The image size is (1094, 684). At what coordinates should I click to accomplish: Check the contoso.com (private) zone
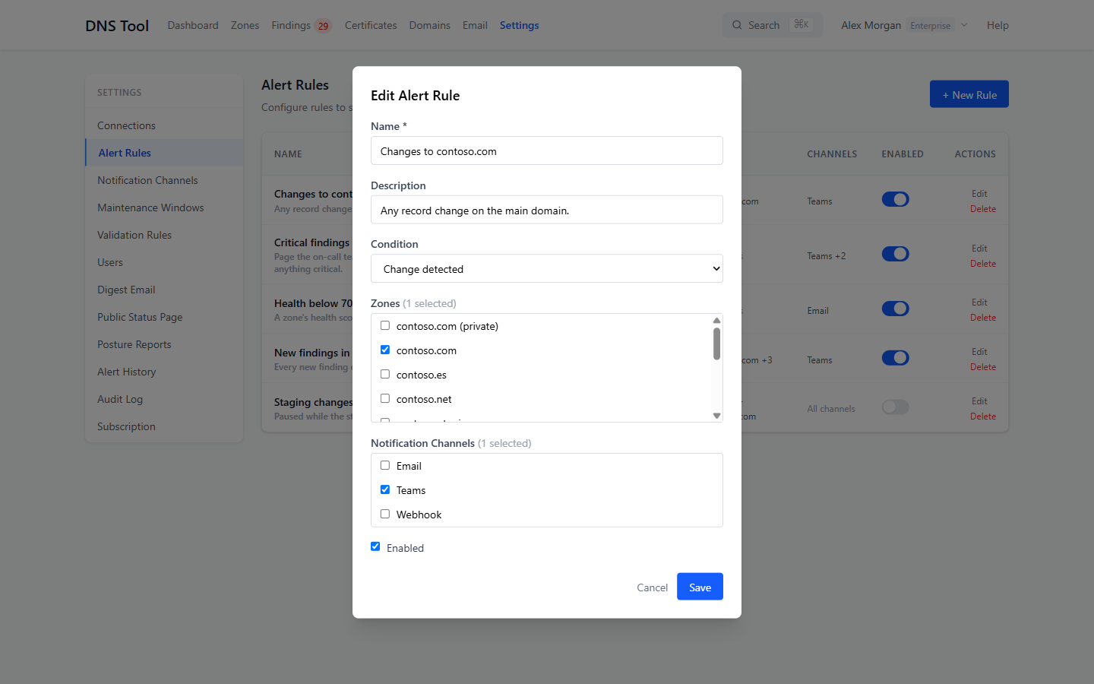coord(385,325)
